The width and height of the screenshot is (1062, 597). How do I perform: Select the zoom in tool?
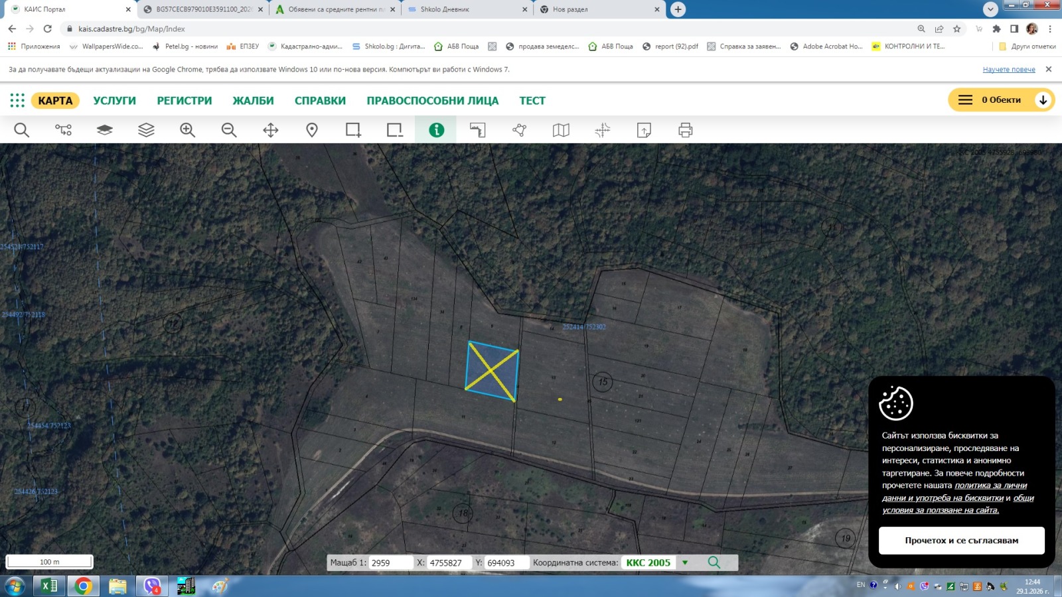tap(187, 130)
